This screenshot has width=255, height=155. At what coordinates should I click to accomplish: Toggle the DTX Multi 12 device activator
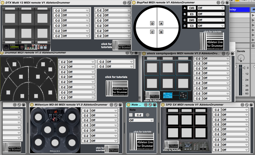tap(2, 3)
